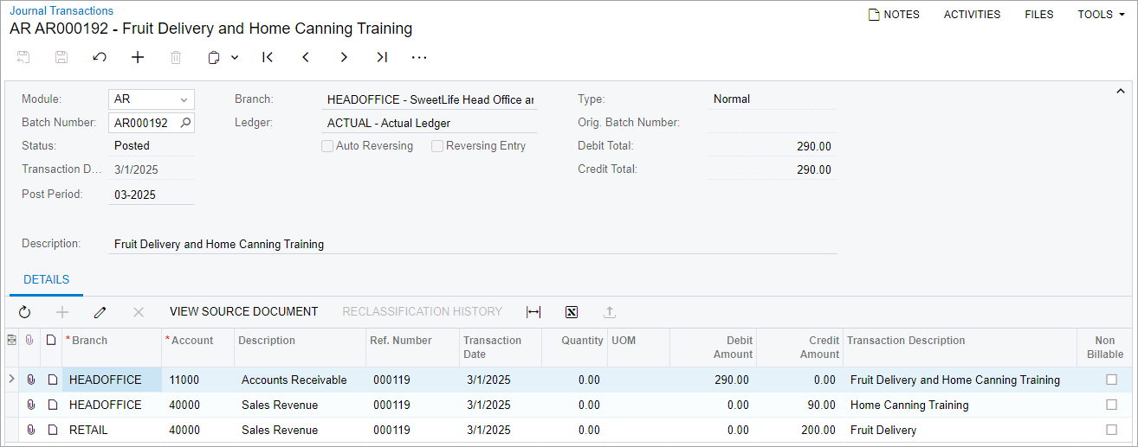Click View Source Document
The image size is (1138, 447).
[x=243, y=312]
